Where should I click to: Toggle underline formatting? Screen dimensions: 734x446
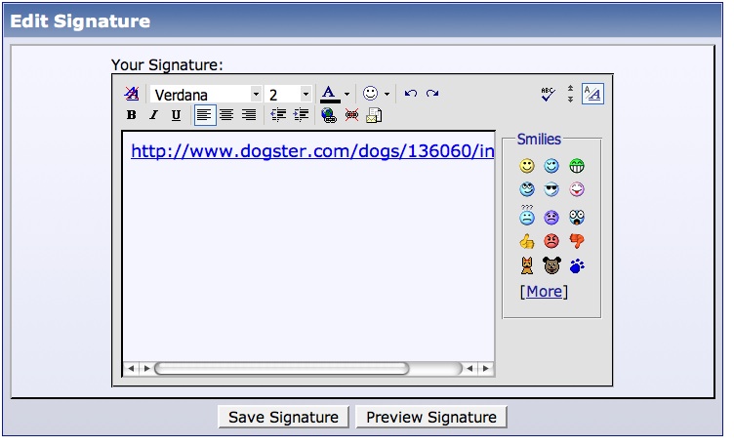(176, 115)
